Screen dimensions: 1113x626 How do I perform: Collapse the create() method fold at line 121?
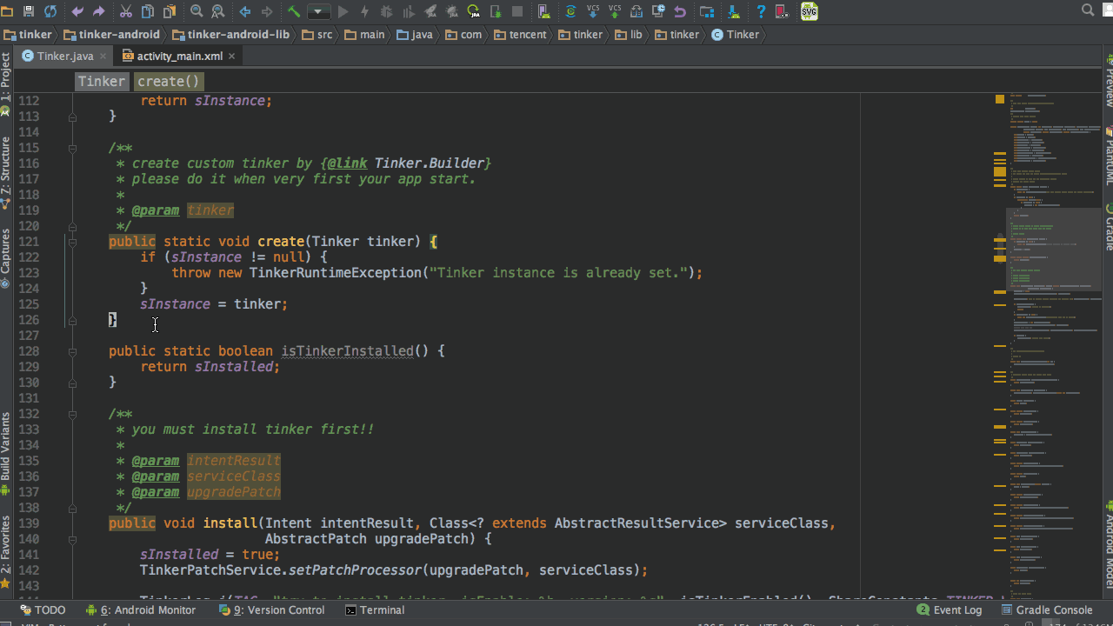[x=72, y=242]
